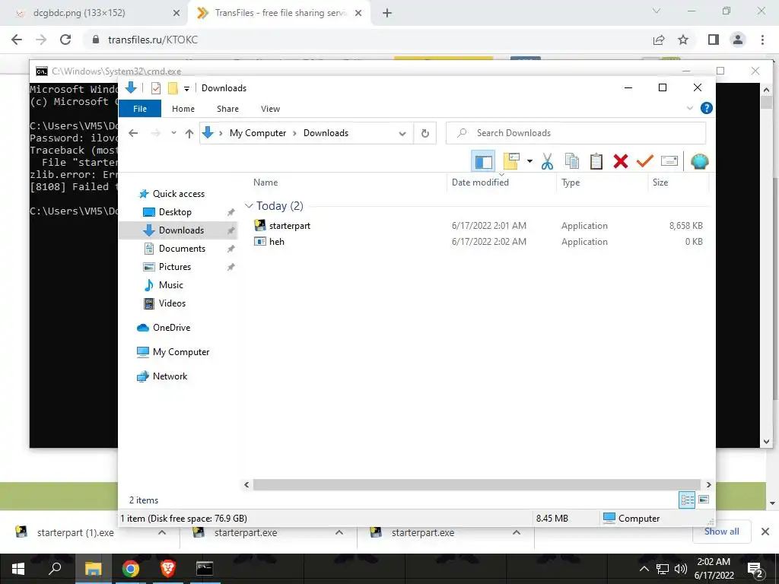The width and height of the screenshot is (779, 584).
Task: Click the Explorer horizontal scrollbar
Action: [476, 484]
